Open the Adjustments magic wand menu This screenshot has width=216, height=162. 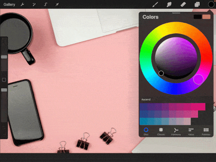[x=34, y=4]
